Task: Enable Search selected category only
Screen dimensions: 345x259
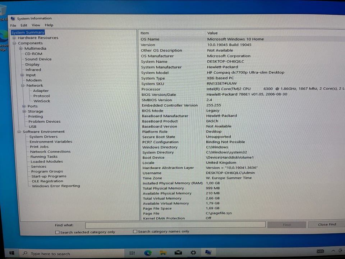Action: 57,232
